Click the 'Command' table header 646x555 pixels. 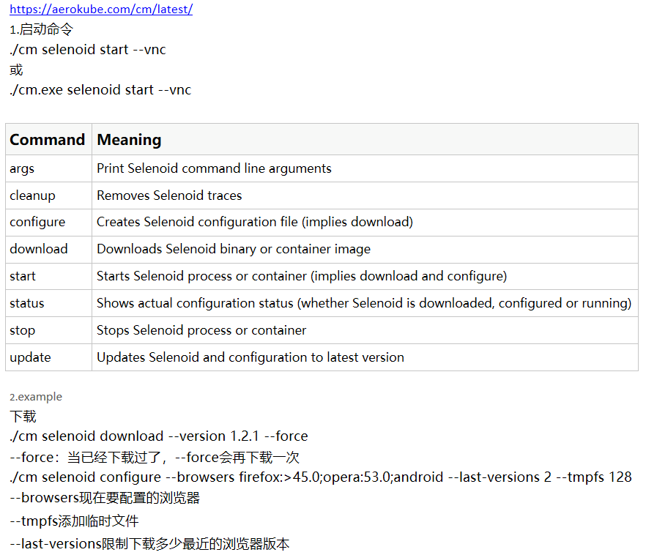tap(48, 140)
